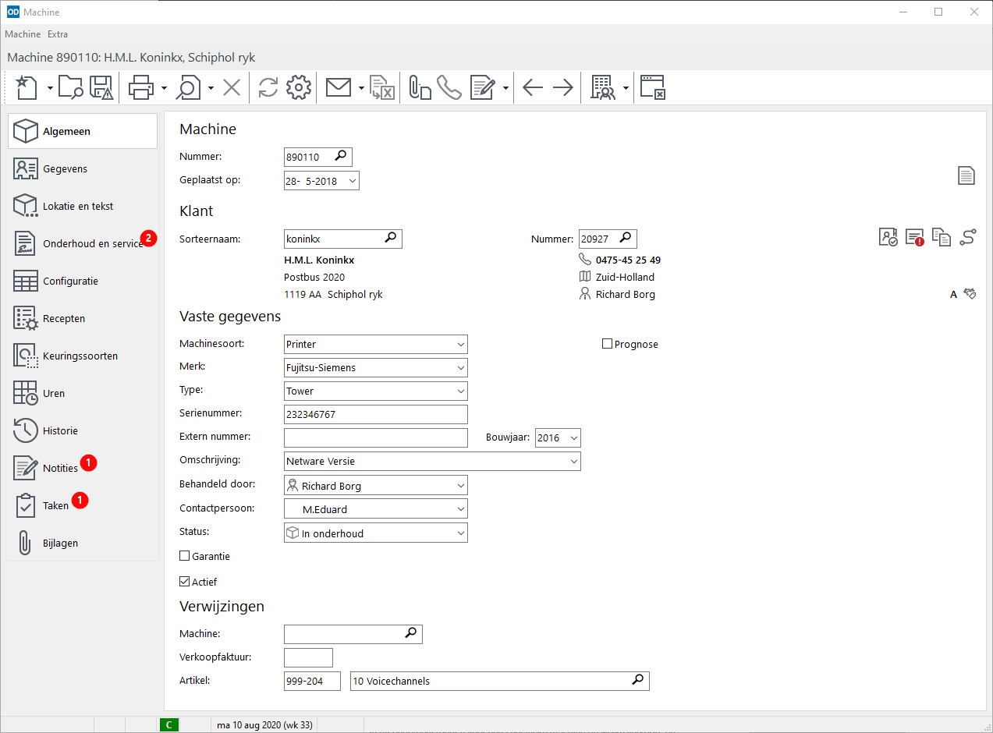Click the refresh arrows toolbar icon
Viewport: 993px width, 733px height.
[x=268, y=87]
